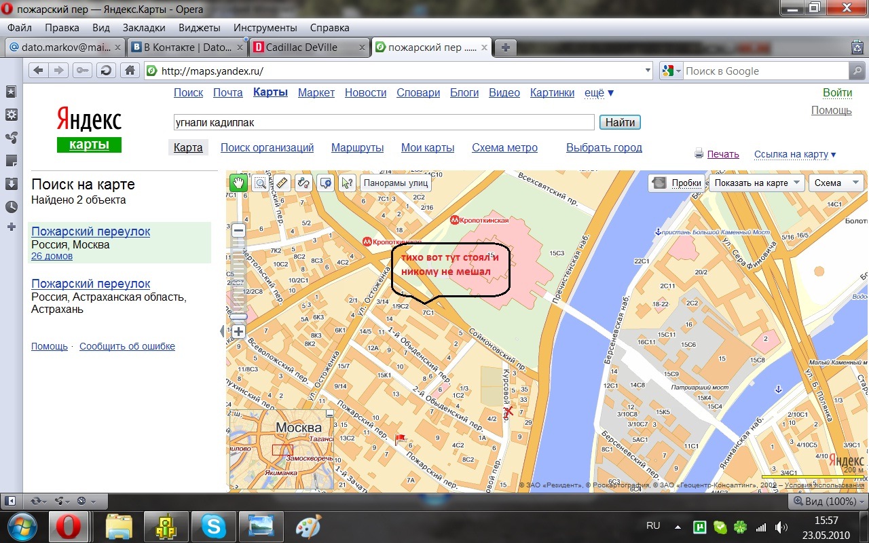This screenshot has height=543, width=869.
Task: Click the address bar with maps.yandex.ru
Action: [399, 71]
